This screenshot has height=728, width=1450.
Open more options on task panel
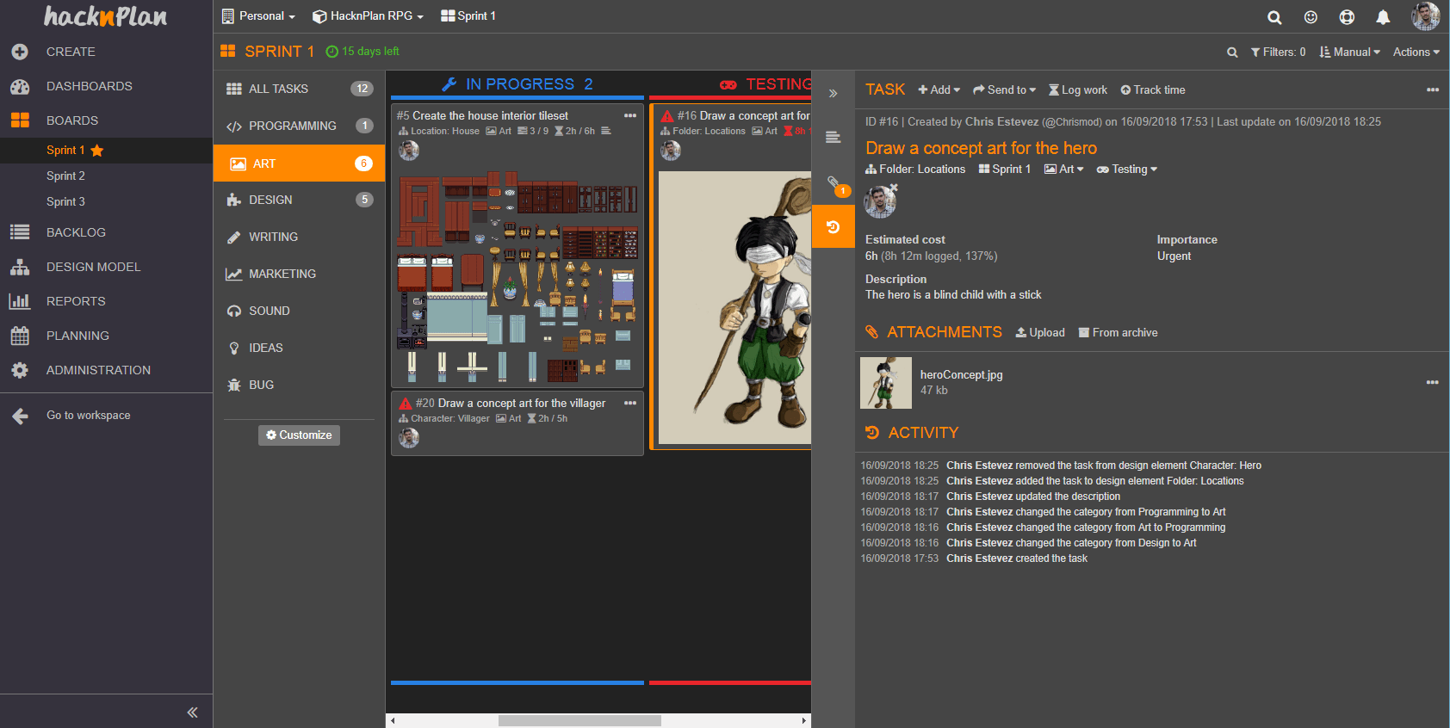pyautogui.click(x=1432, y=89)
